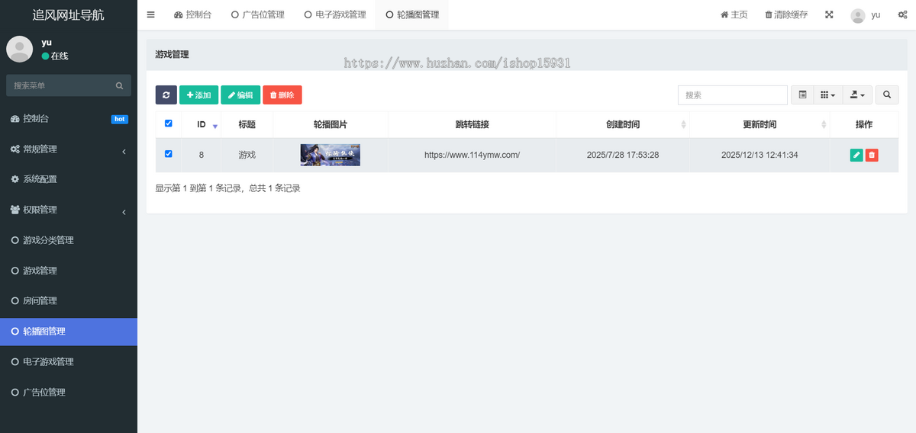This screenshot has height=433, width=916.
Task: Switch to the 电子游戏管理 top tab
Action: (335, 14)
